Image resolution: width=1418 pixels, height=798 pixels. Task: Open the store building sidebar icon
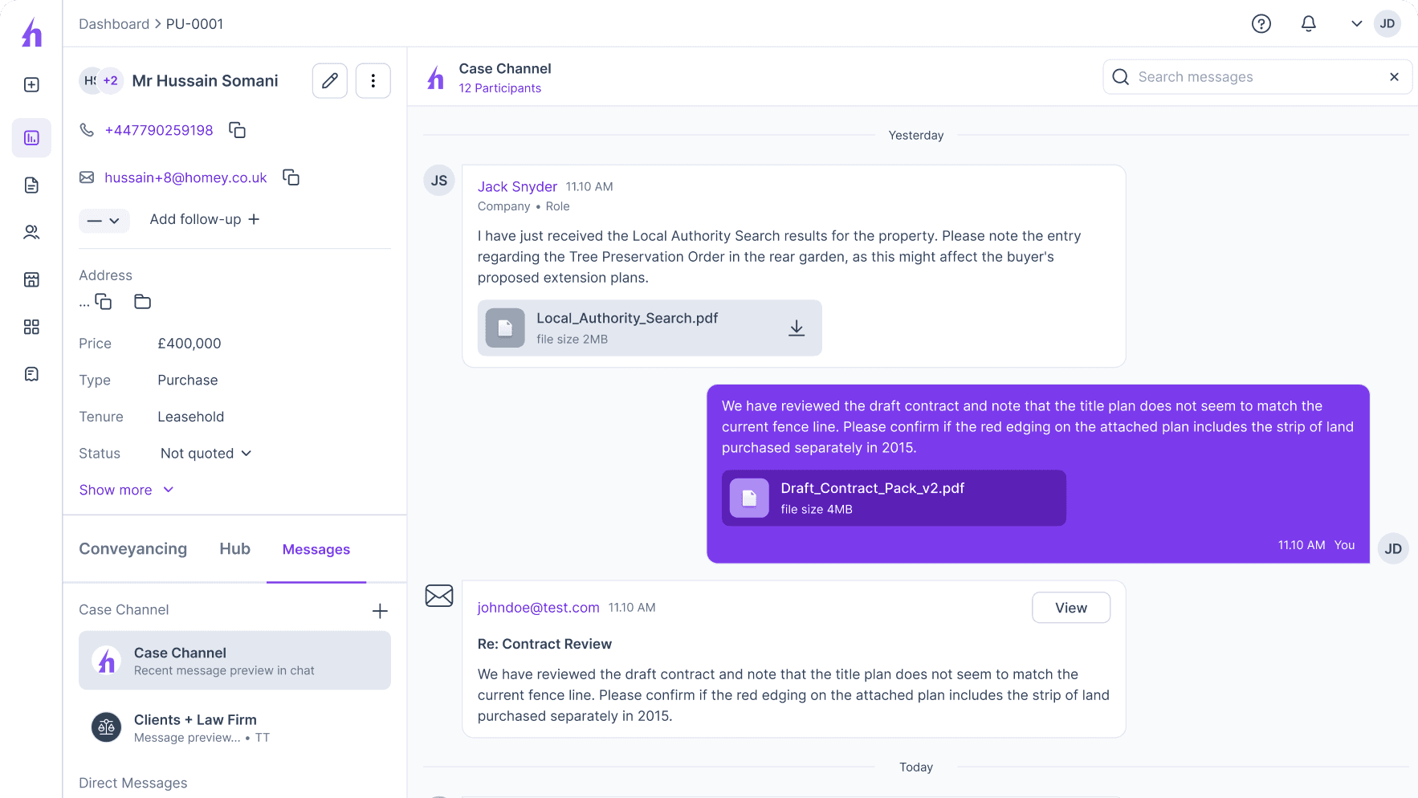31,279
